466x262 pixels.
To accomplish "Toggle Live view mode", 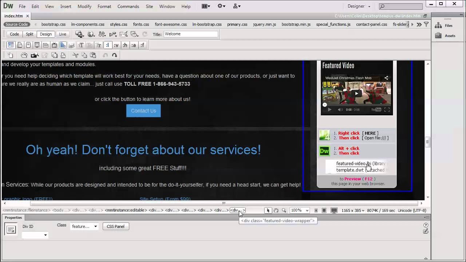I will point(63,34).
